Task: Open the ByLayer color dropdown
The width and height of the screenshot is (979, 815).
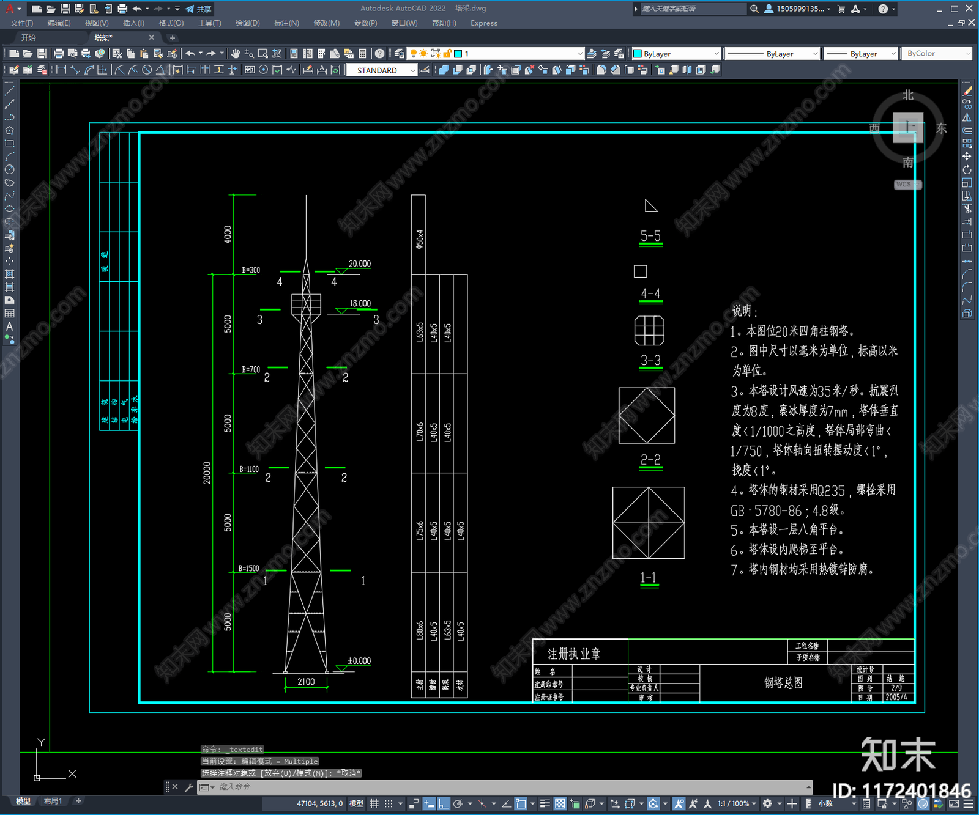Action: (x=716, y=54)
